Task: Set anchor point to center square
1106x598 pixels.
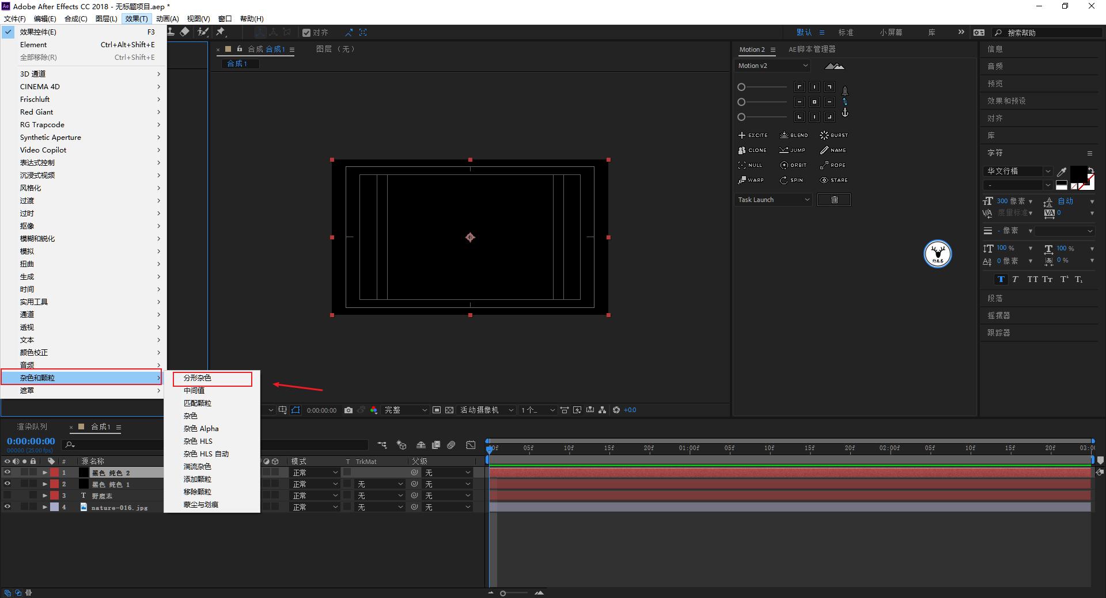Action: point(814,102)
